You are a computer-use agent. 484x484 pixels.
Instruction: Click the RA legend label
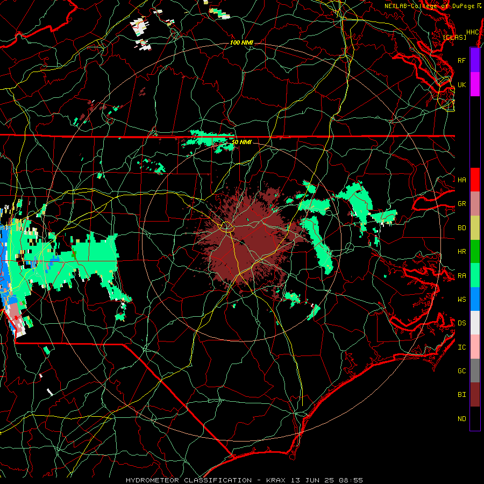pyautogui.click(x=462, y=275)
